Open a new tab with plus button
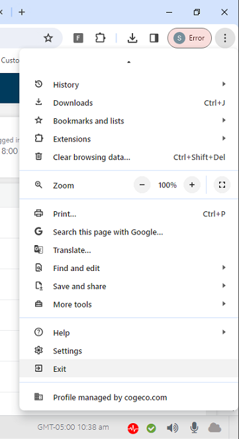239x439 pixels. (x=21, y=13)
